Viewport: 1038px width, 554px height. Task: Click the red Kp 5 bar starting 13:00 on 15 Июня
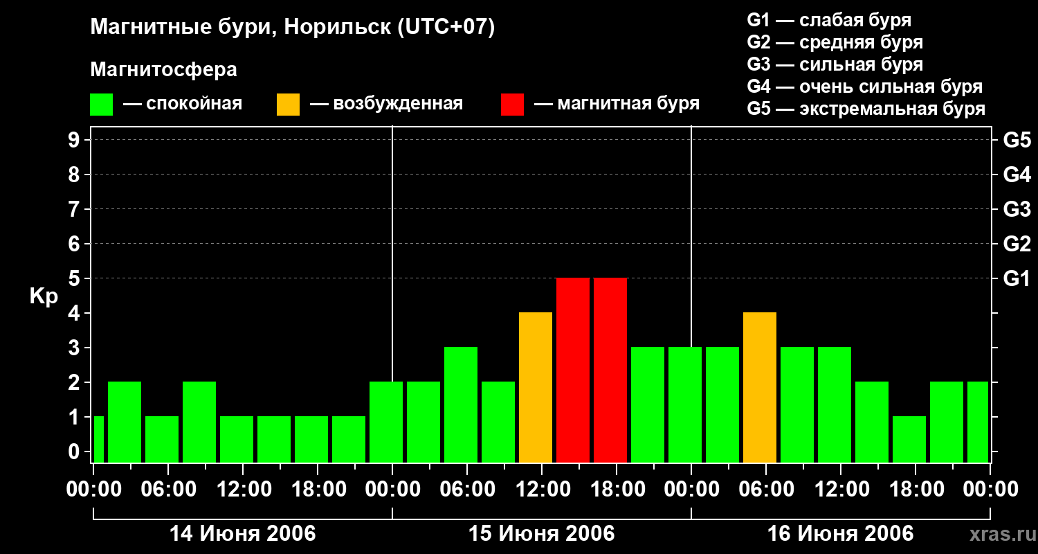[573, 370]
